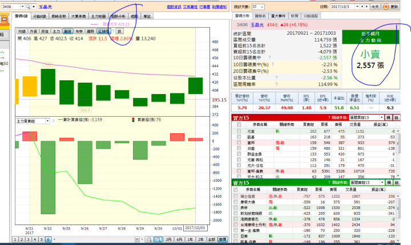This screenshot has width=411, height=245.
Task: Open the 筆記 tab
Action: coord(147,16)
